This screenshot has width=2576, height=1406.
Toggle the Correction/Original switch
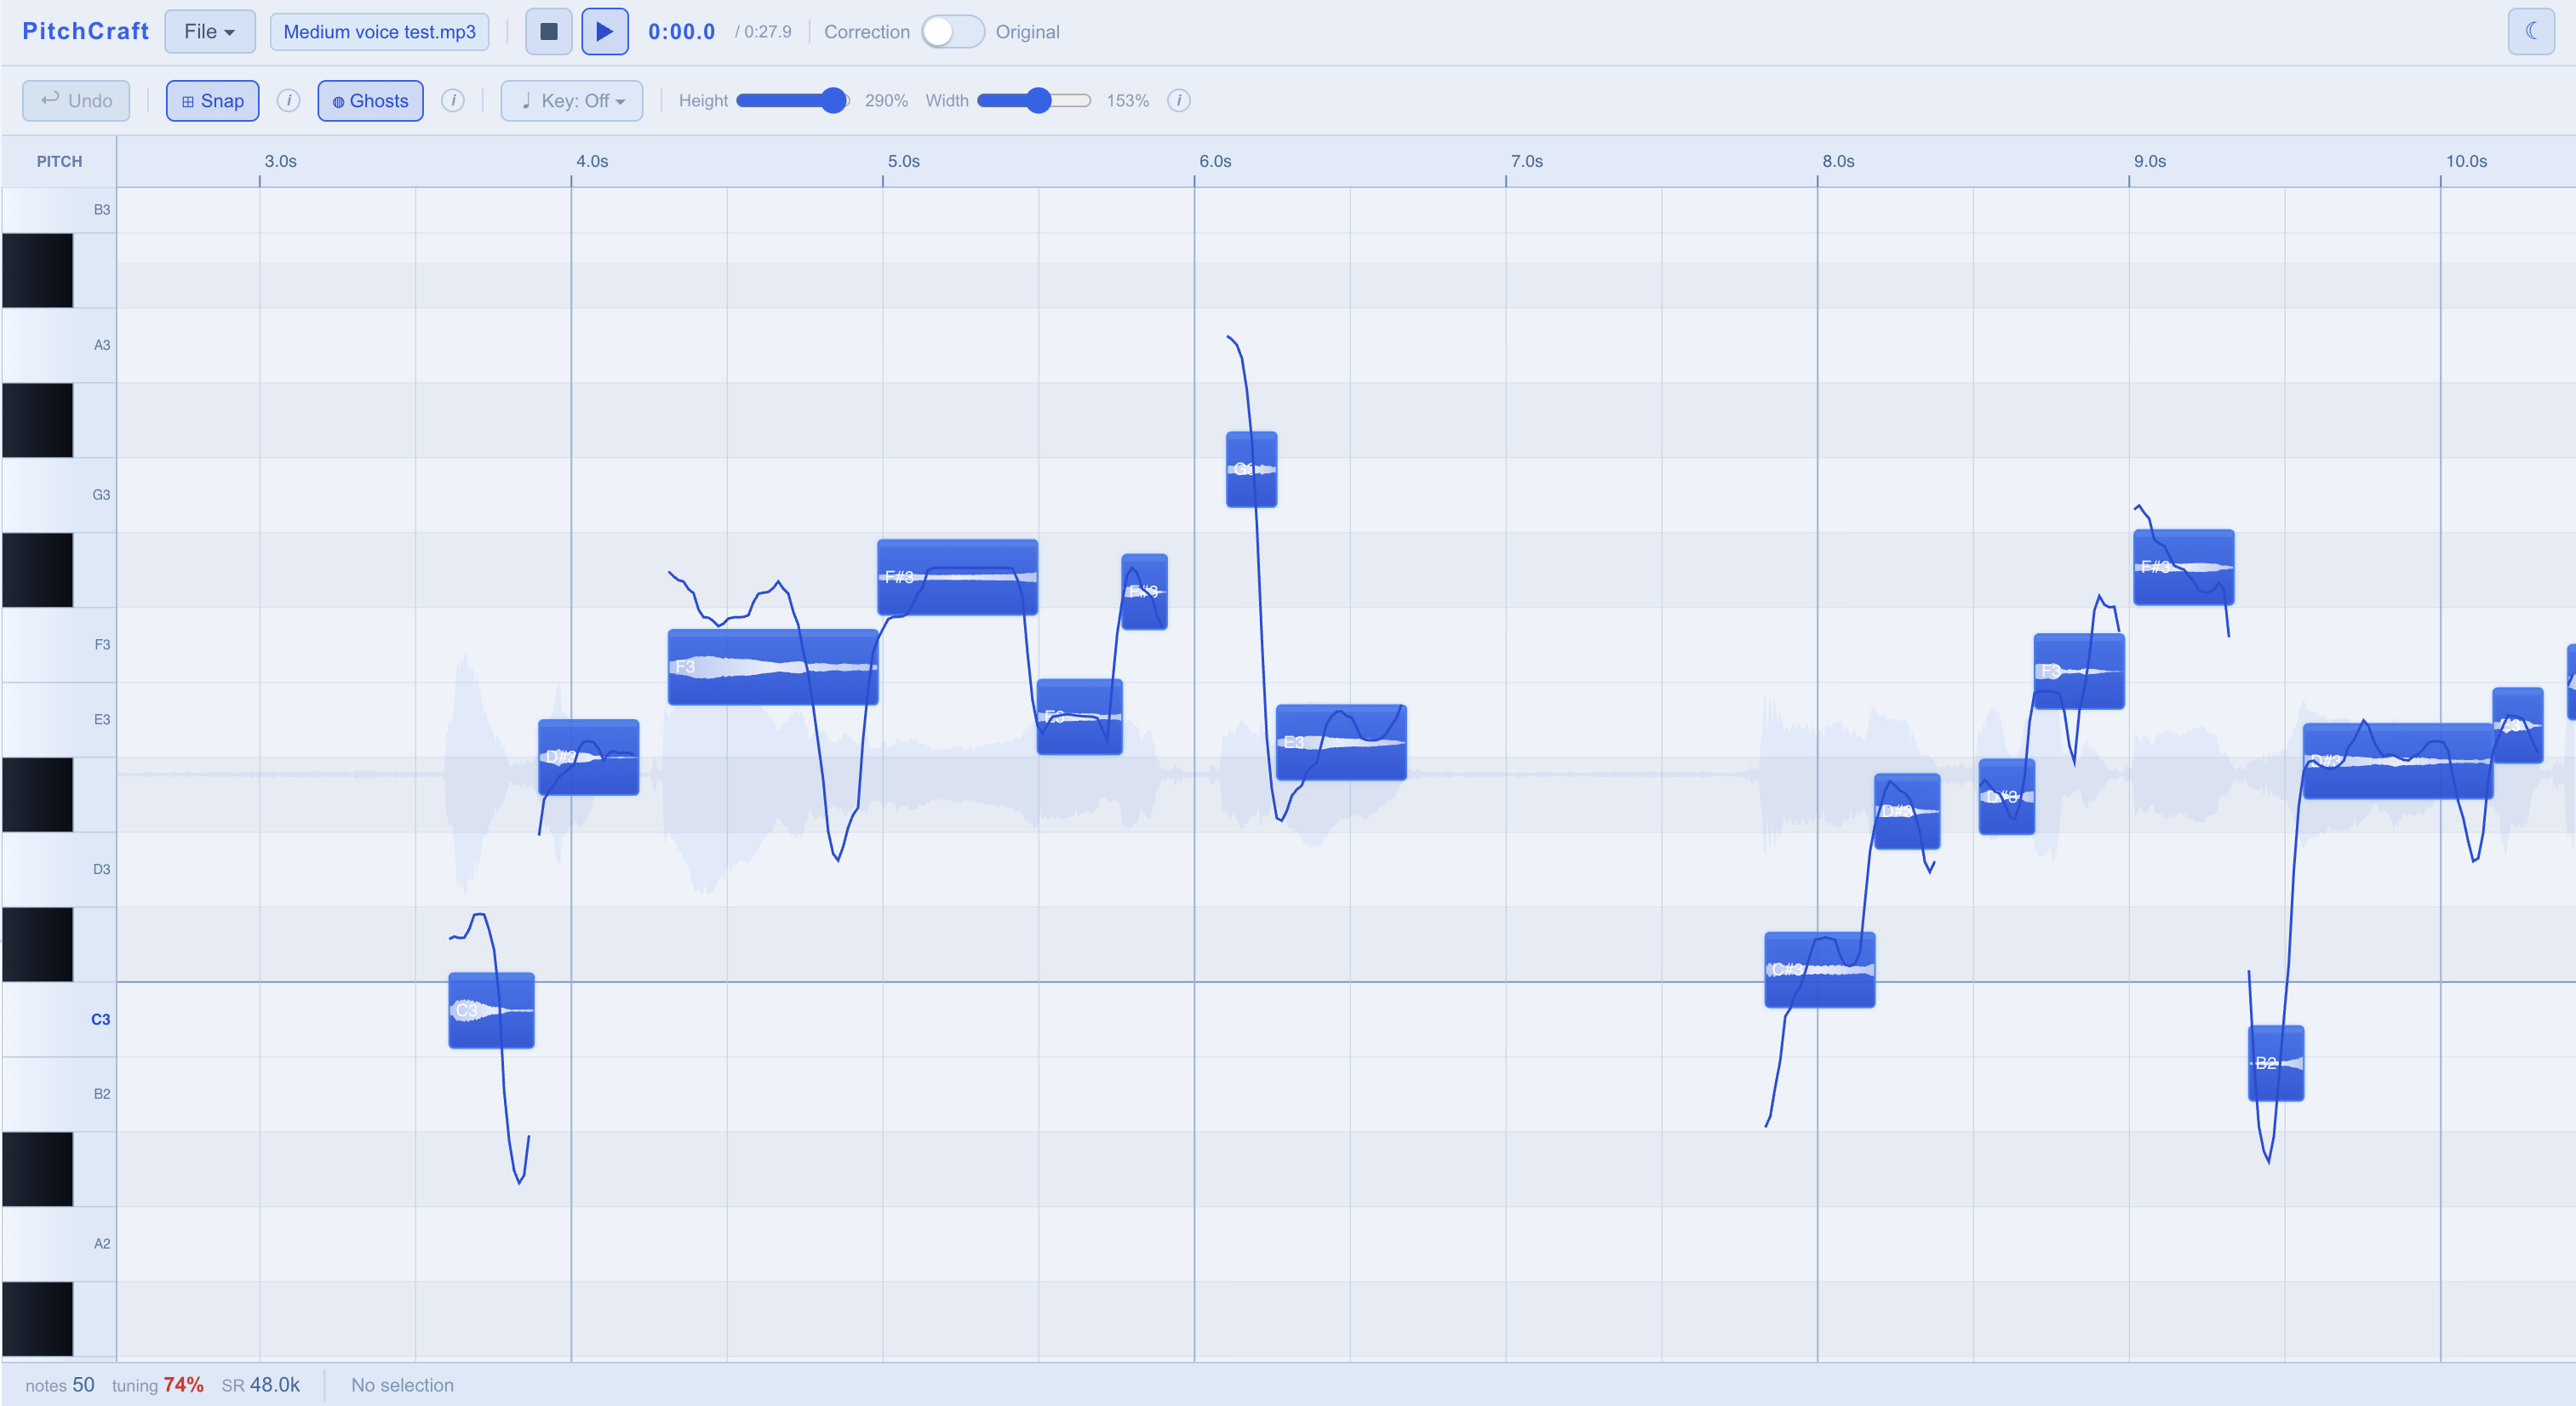pos(952,32)
